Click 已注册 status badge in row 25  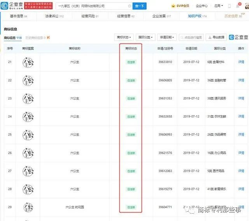(131, 135)
